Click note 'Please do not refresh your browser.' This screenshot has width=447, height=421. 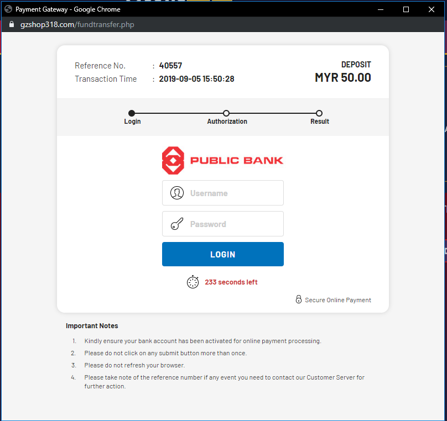point(134,365)
